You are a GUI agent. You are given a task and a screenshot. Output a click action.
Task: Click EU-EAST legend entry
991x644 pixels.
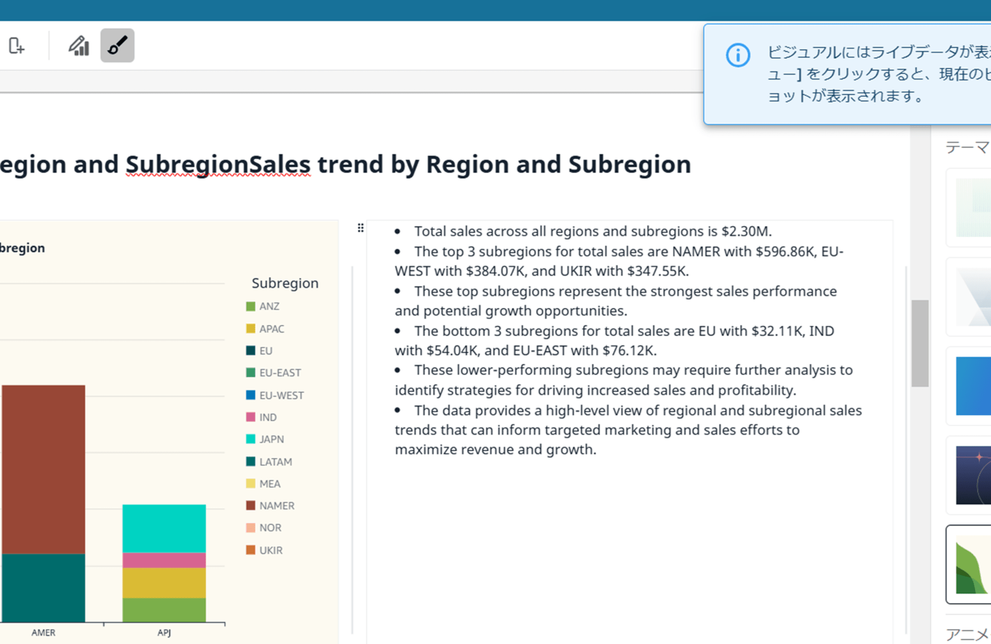point(274,373)
